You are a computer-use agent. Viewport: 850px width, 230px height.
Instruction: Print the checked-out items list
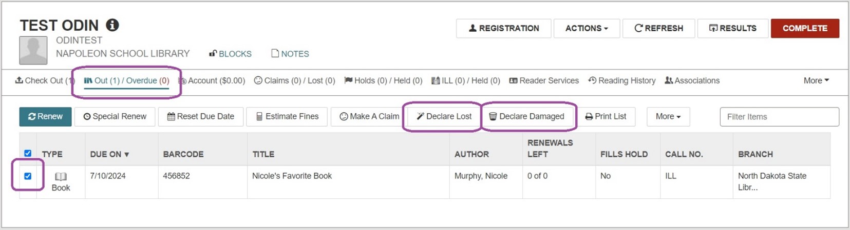[606, 116]
